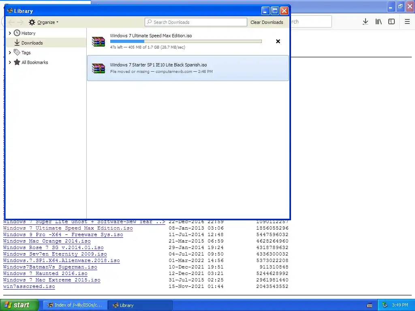The height and width of the screenshot is (311, 415).
Task: Open Windows 7 Mac Extreme 2015.iso link
Action: [x=51, y=280]
